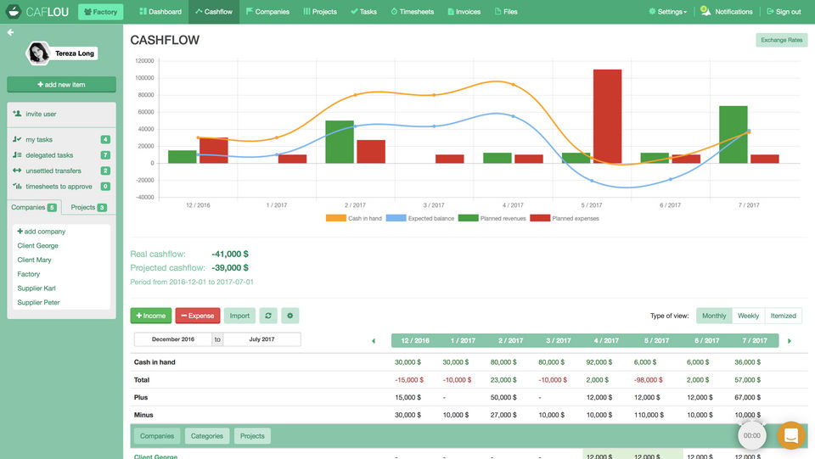Group table by Projects tab
This screenshot has height=459, width=815.
(252, 435)
